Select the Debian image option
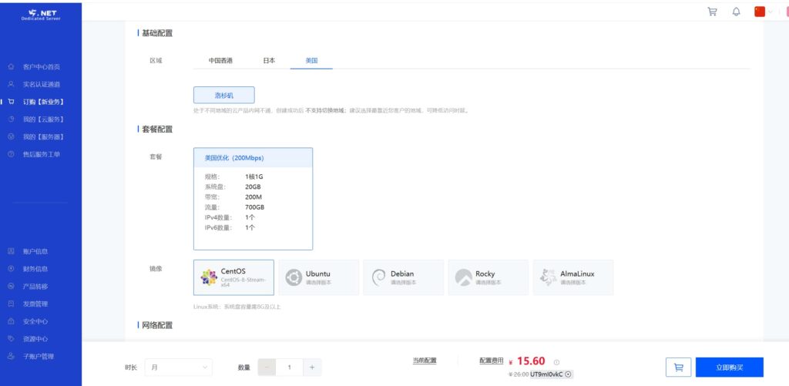Screen dimensions: 789x386 404,277
